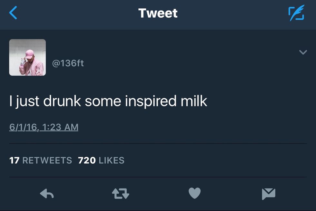Open the compose new tweet icon
This screenshot has height=211, width=316.
tap(296, 14)
